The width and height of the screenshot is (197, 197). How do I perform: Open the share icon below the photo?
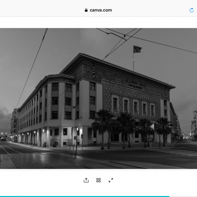click(86, 180)
